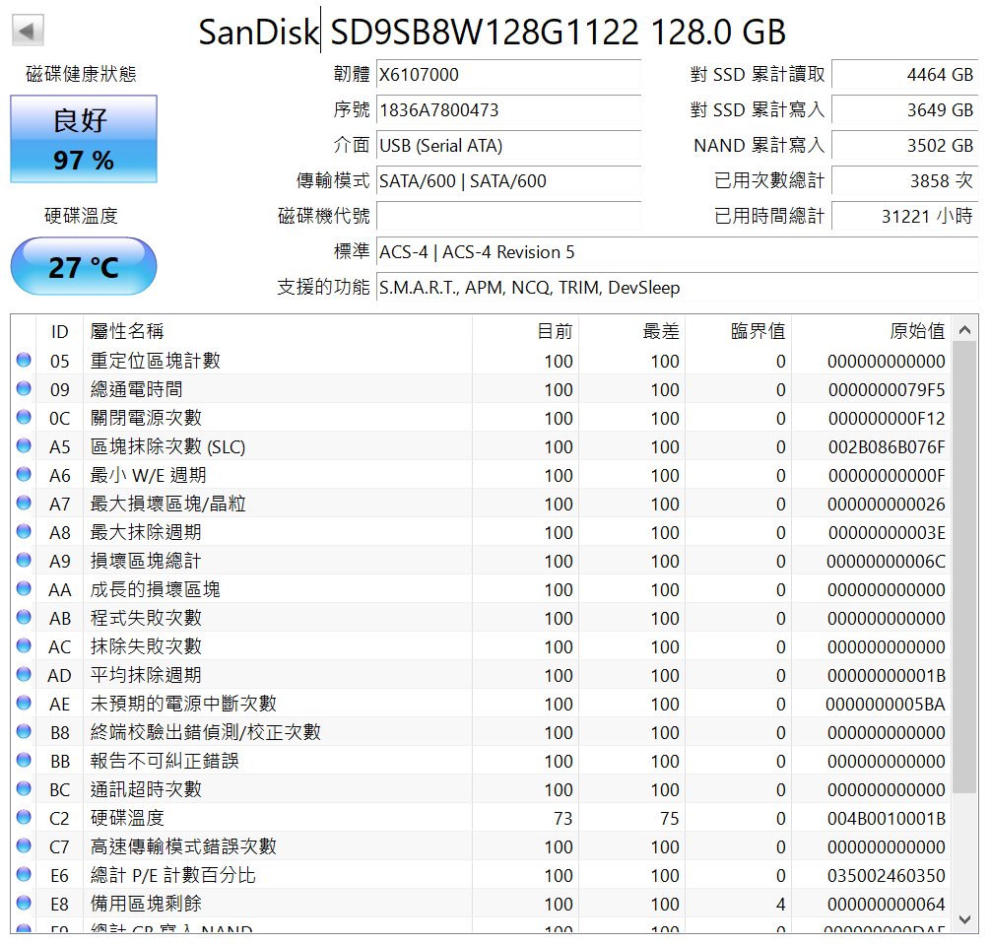The image size is (990, 944).
Task: Click the blue status icon for attribute 05
Action: (x=24, y=361)
